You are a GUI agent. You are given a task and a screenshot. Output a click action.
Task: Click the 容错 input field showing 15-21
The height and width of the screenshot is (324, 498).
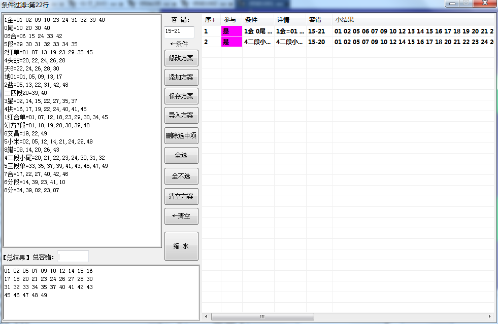[179, 31]
